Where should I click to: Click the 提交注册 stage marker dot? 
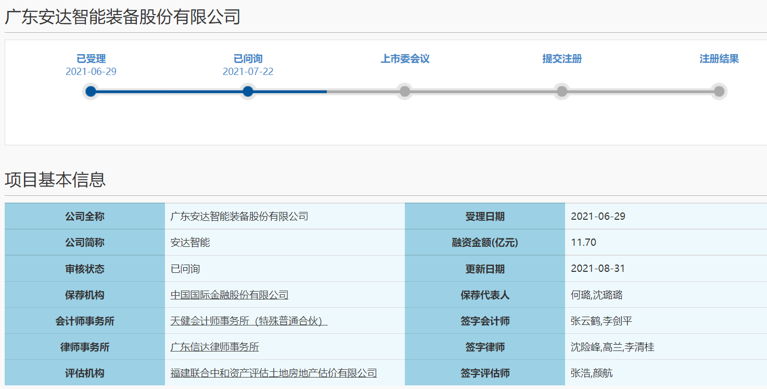tap(561, 91)
